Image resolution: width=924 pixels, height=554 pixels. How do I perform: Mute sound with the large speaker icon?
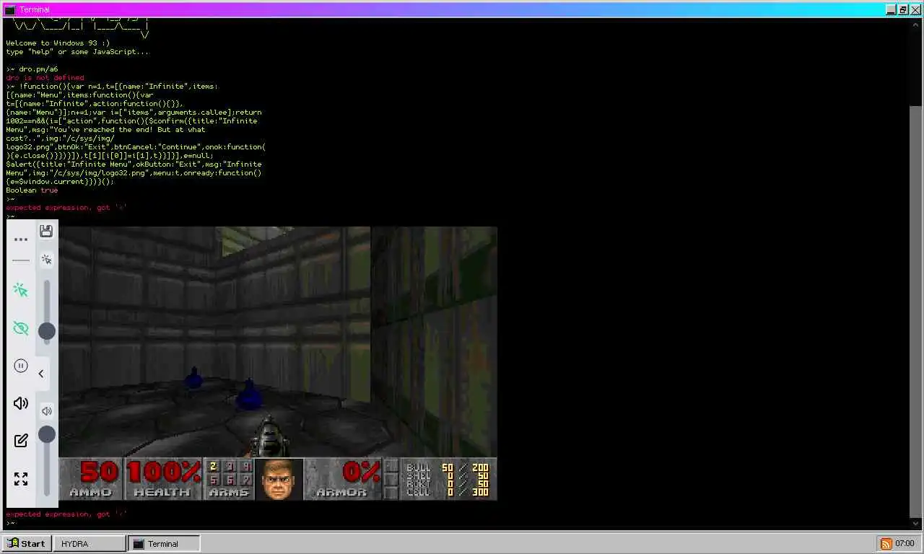coord(21,403)
